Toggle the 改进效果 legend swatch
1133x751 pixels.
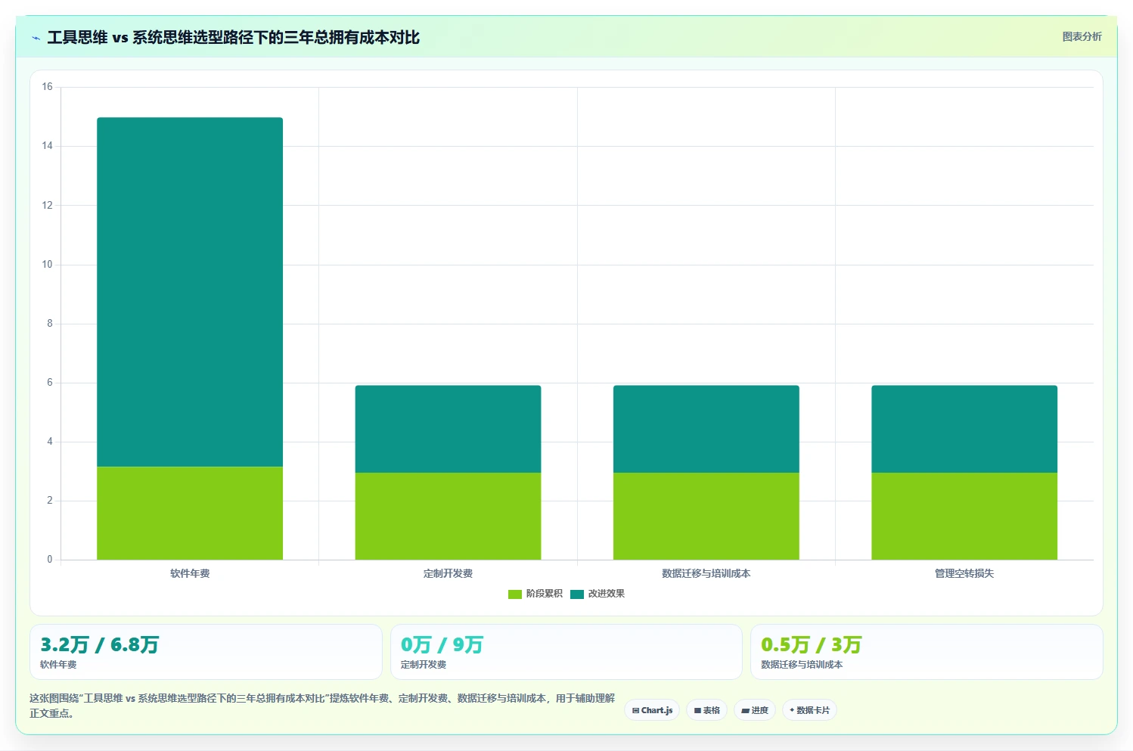[577, 594]
